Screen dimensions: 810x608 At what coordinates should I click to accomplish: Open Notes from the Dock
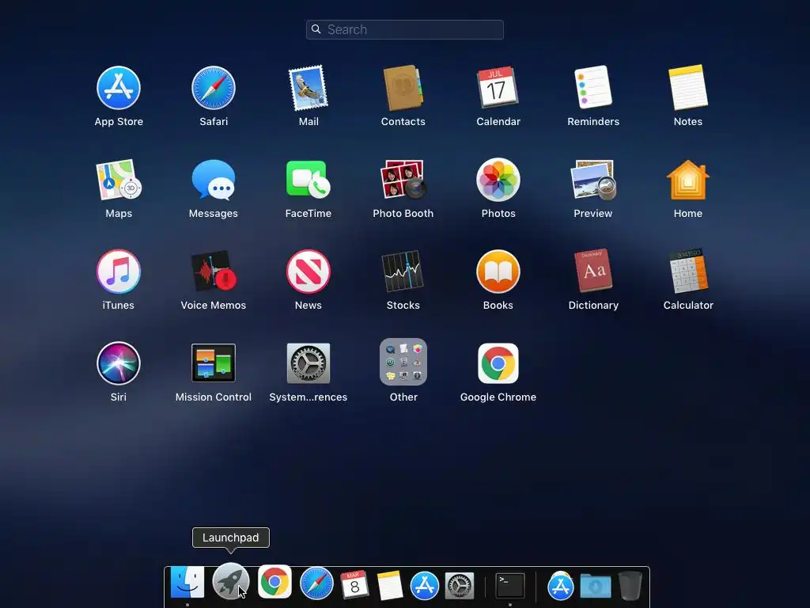tap(389, 585)
